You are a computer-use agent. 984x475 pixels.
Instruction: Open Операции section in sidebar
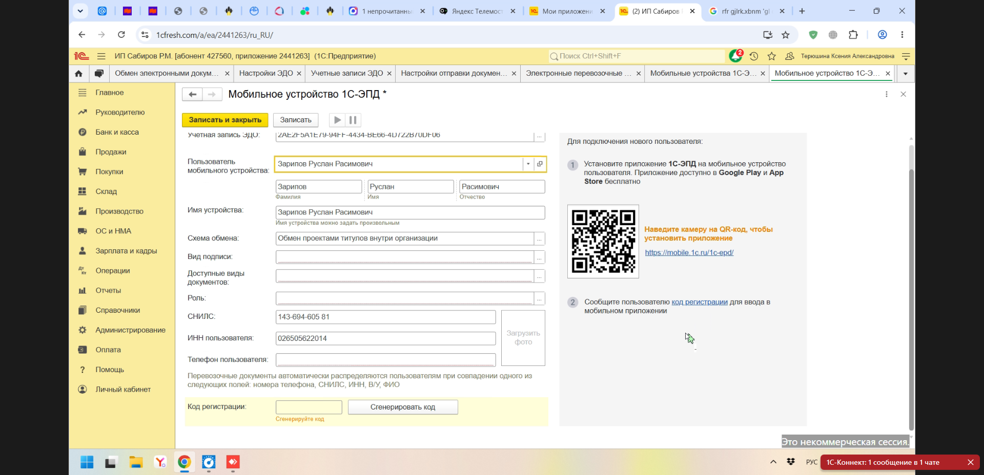click(122, 271)
